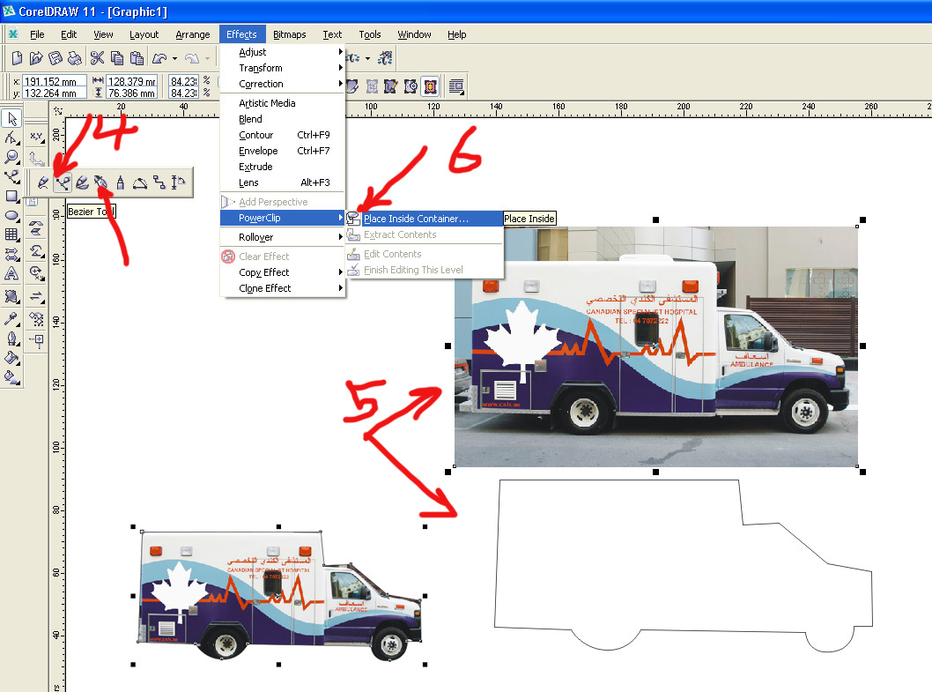This screenshot has height=692, width=932.
Task: Open the Tools menu
Action: click(x=370, y=34)
